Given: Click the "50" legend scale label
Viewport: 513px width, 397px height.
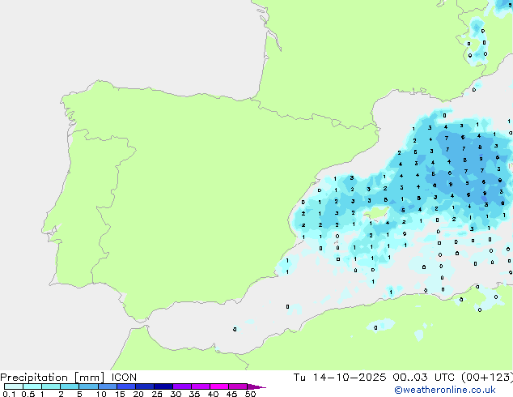Looking at the screenshot, I should pos(250,394).
